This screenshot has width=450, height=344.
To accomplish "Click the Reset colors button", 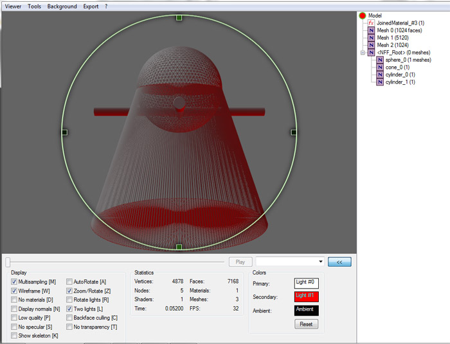I will [306, 324].
